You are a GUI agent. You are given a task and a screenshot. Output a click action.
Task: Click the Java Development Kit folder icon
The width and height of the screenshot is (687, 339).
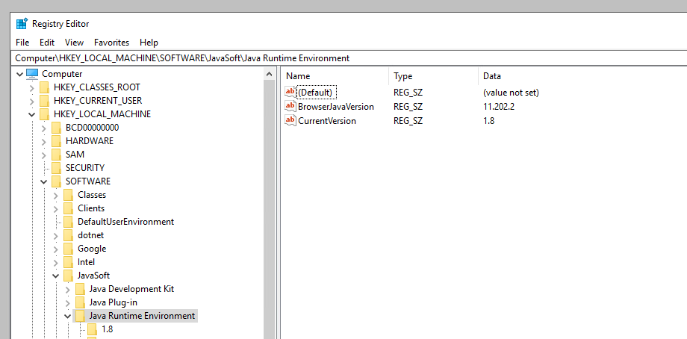81,289
